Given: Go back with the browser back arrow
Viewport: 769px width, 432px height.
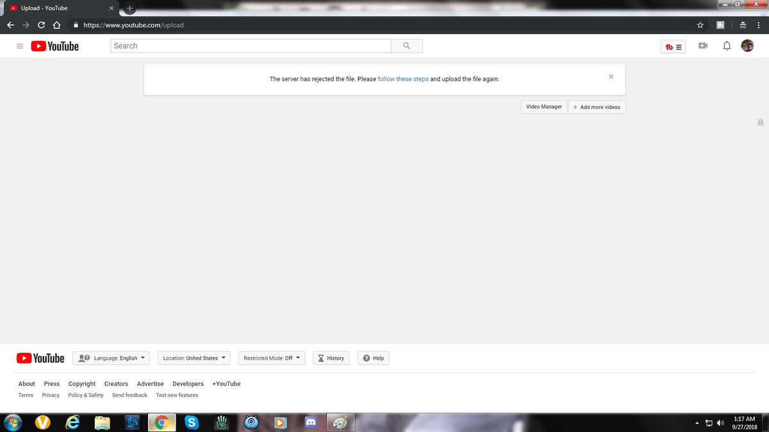Looking at the screenshot, I should [10, 25].
